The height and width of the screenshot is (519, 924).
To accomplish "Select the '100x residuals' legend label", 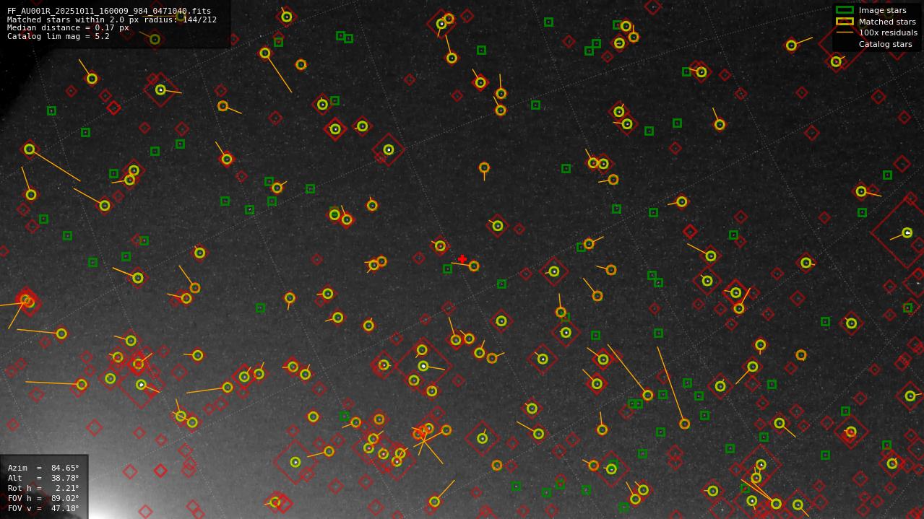I will [888, 32].
